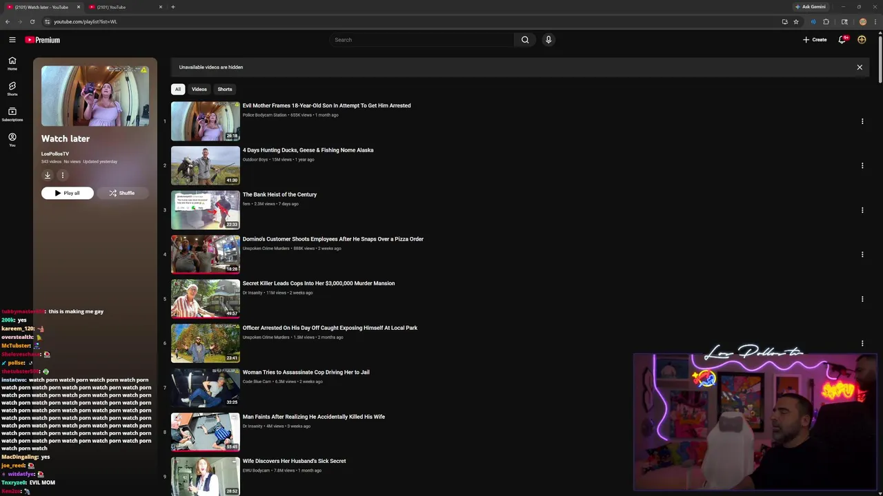Click Ask Gemini button
883x496 pixels.
point(810,7)
